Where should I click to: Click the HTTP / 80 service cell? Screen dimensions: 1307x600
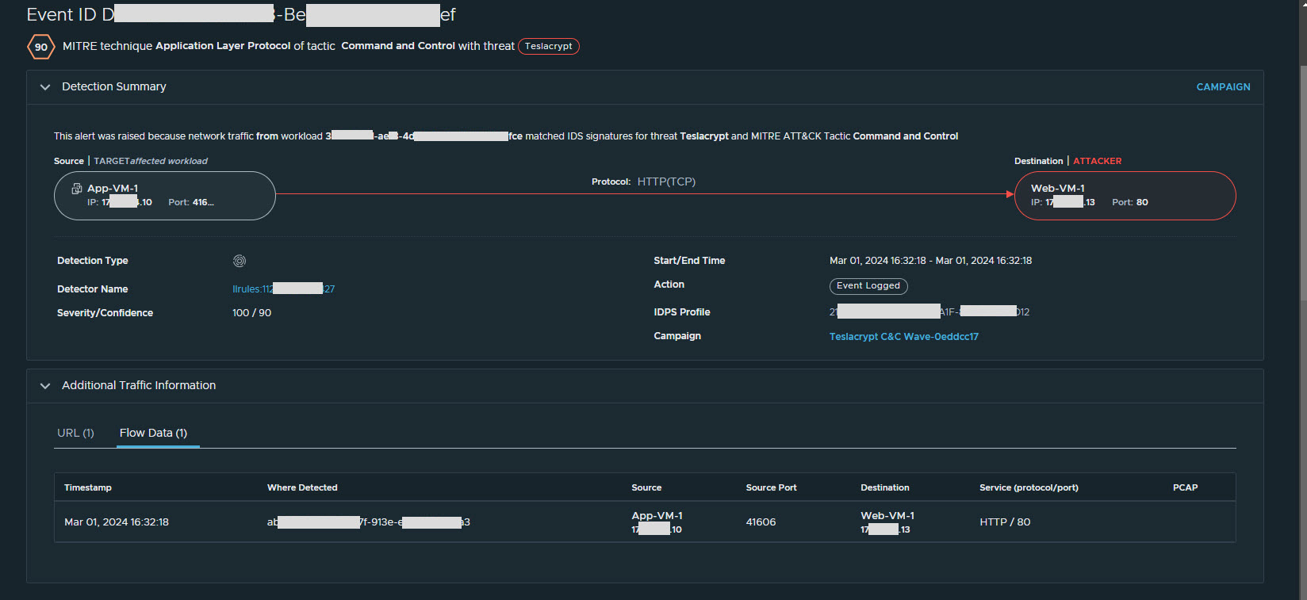click(1005, 522)
